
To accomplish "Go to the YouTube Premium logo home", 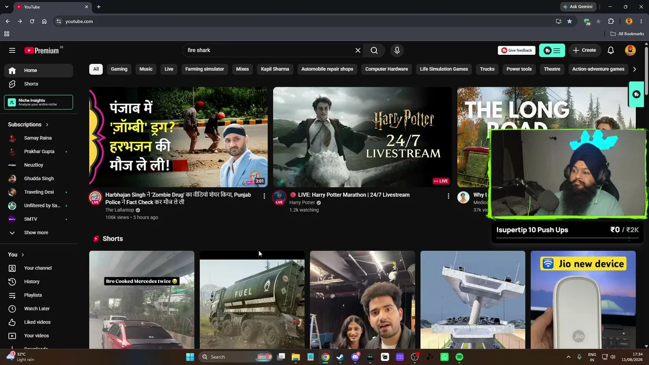I will tap(43, 50).
